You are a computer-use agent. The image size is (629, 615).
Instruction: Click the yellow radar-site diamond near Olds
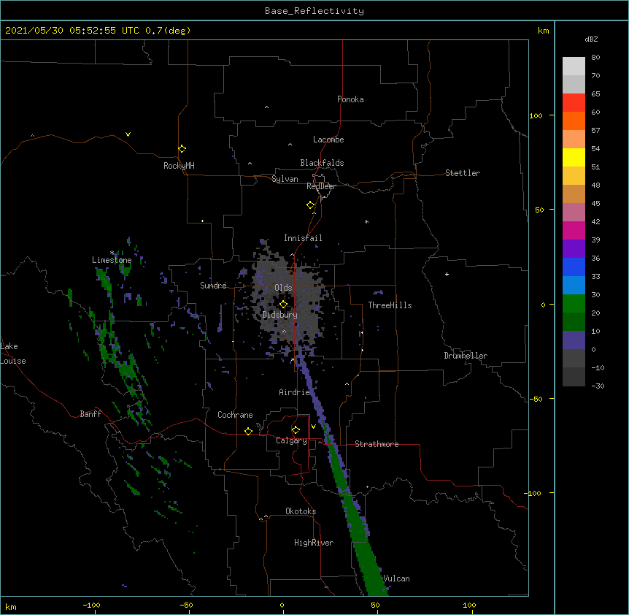click(x=283, y=305)
